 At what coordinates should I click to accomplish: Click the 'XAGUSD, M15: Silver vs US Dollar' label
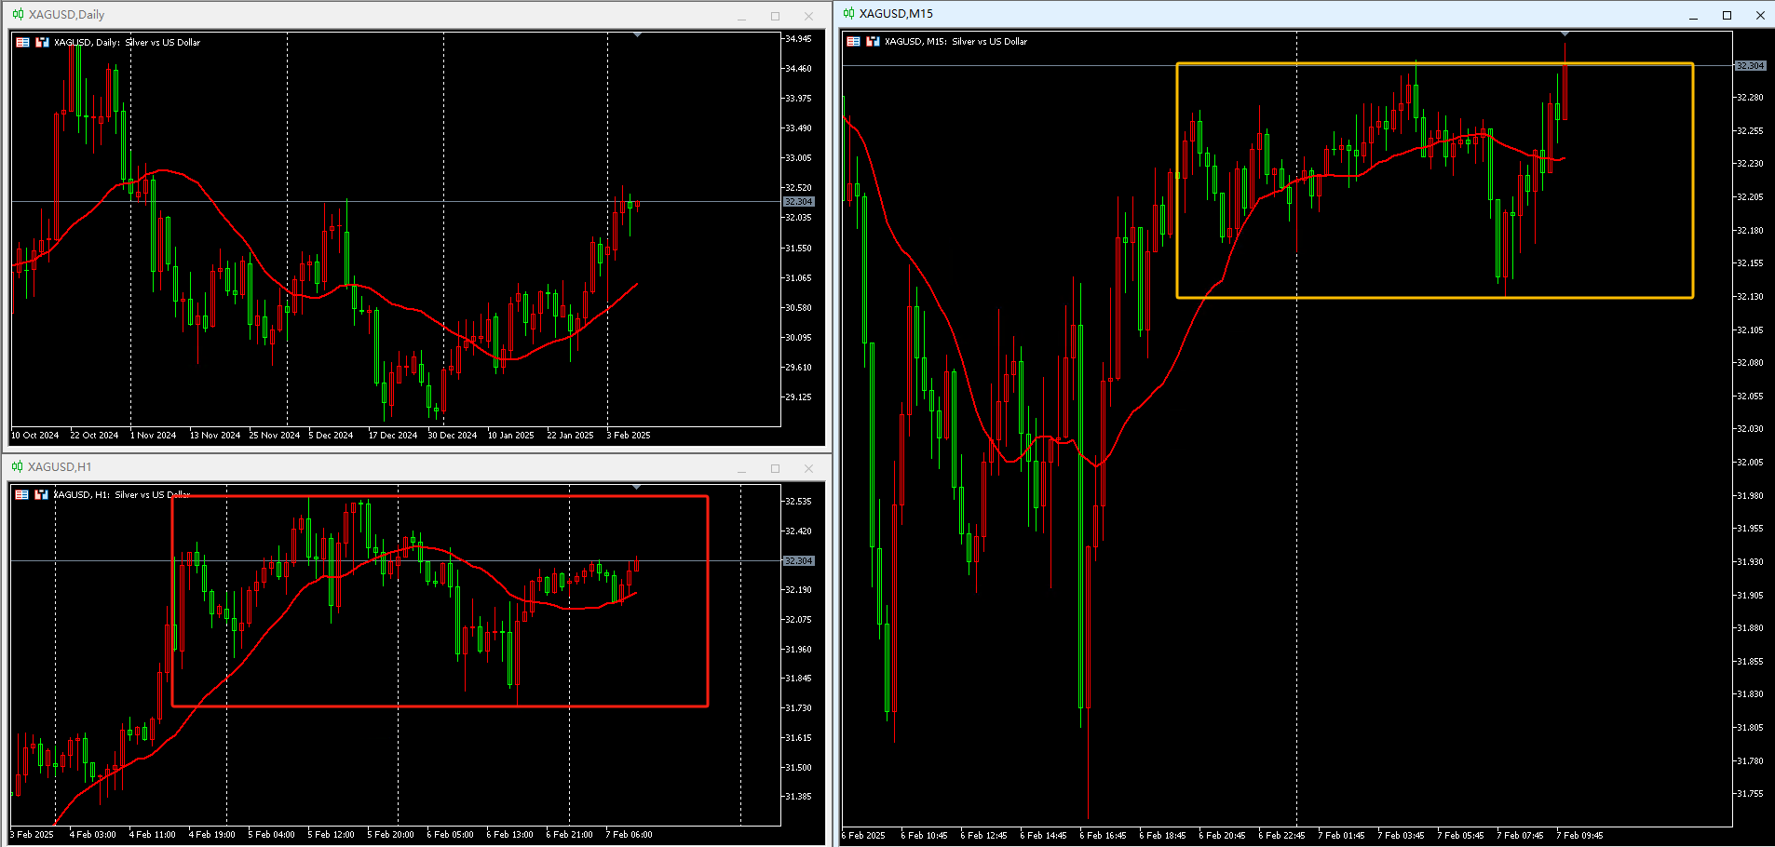(955, 42)
